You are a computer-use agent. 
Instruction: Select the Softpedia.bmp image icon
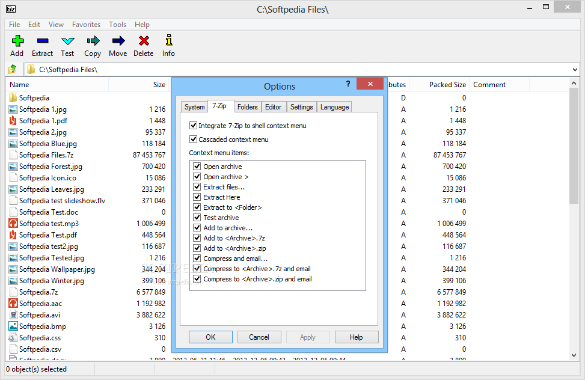[13, 326]
